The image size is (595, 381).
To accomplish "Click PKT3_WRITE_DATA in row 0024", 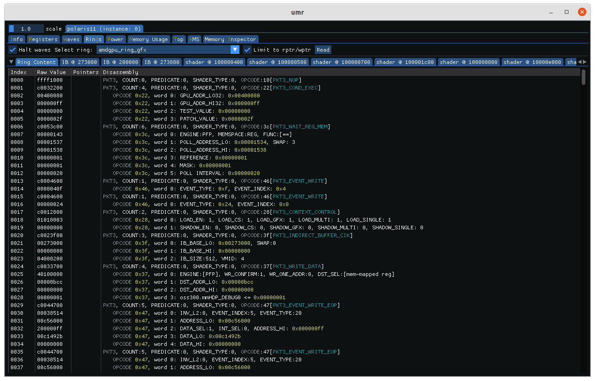I will coord(297,266).
